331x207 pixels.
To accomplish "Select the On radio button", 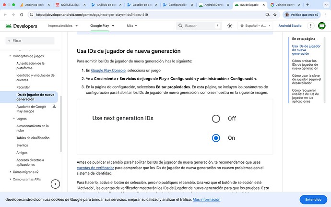I will point(216,138).
